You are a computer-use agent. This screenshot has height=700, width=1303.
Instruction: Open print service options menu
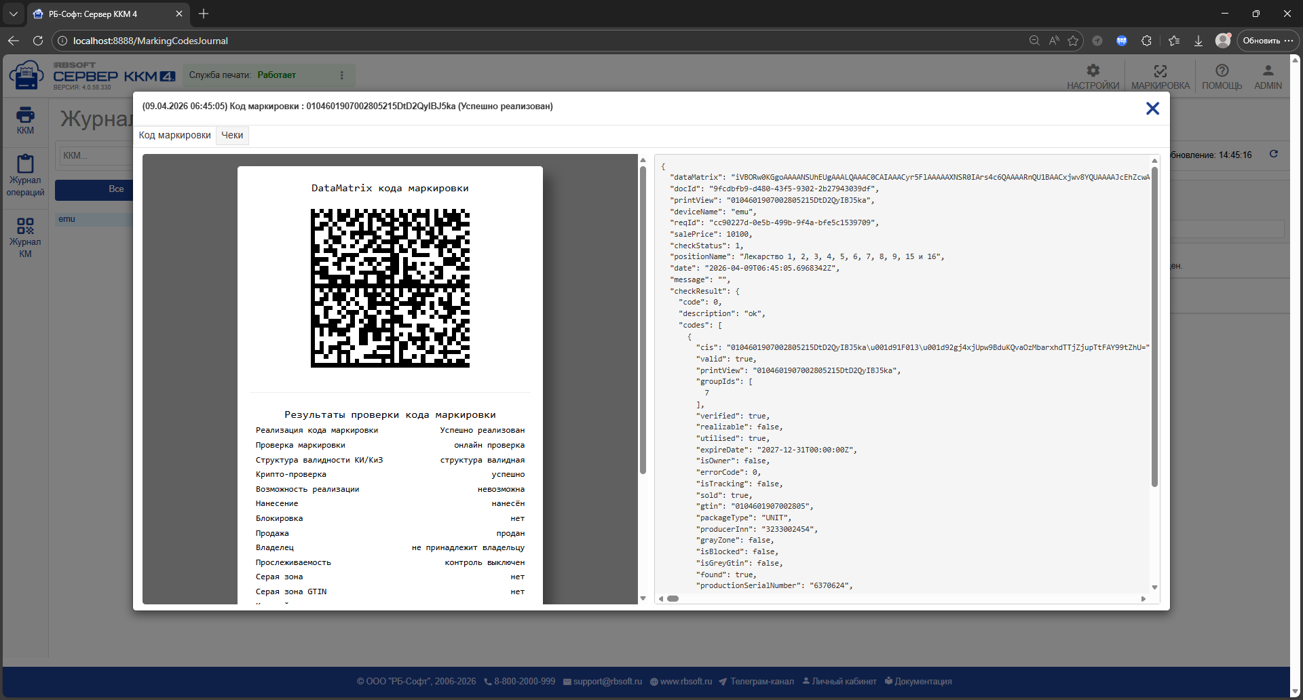click(342, 75)
